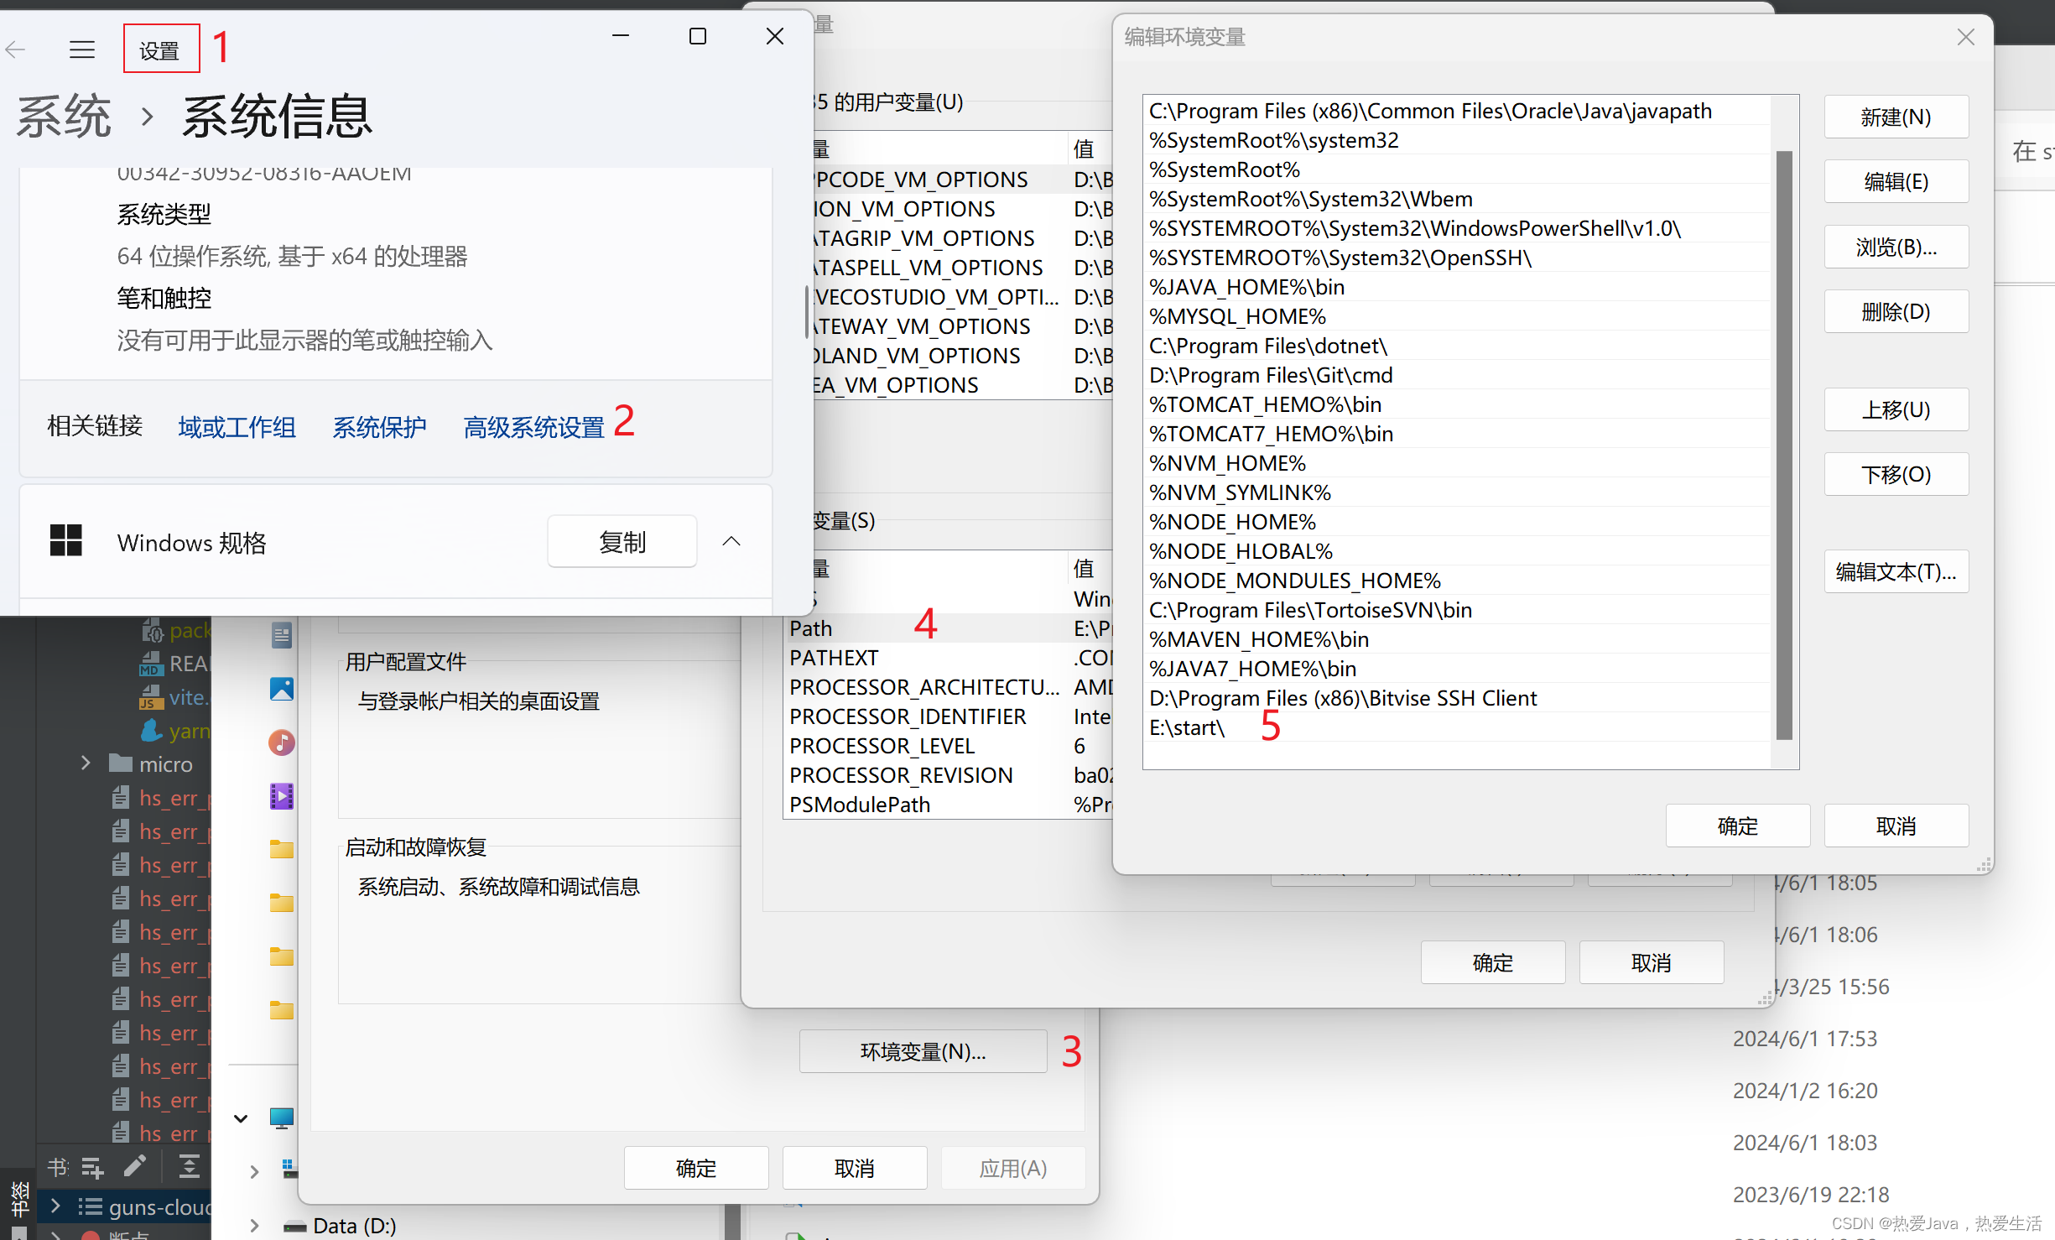Select Data (D:) drive in navigation pane
The width and height of the screenshot is (2055, 1240).
340,1226
